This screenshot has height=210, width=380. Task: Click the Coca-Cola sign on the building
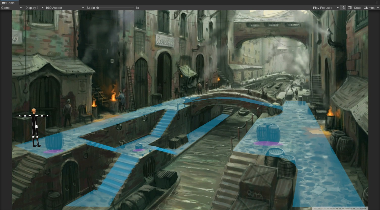point(165,41)
